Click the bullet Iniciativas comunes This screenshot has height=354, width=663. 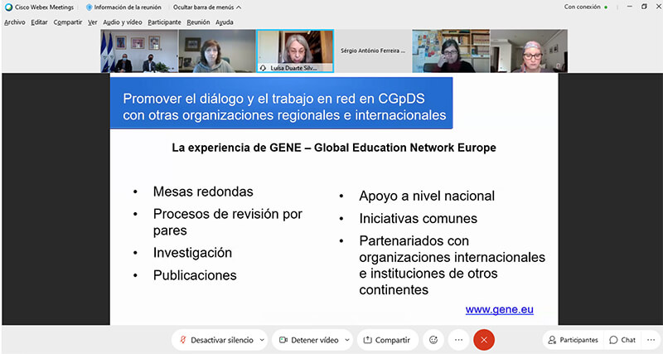click(x=419, y=218)
